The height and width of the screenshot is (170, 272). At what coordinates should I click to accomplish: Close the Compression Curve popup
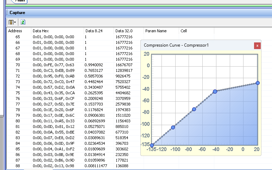(x=257, y=46)
